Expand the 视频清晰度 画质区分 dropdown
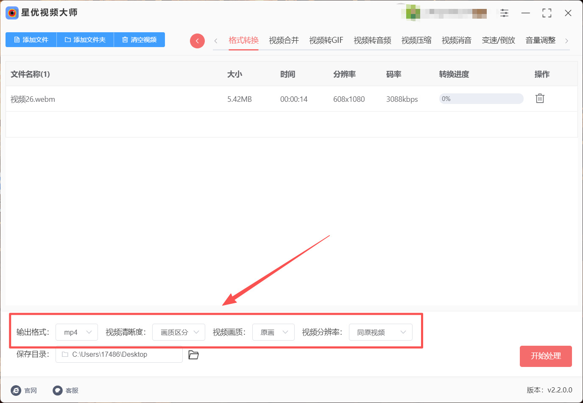Screen dimensions: 583x403 point(179,332)
